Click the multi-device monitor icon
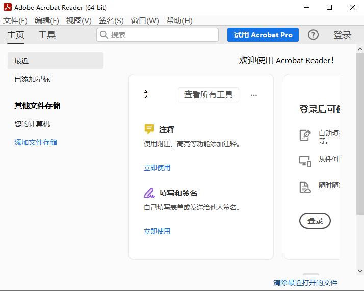This screenshot has width=364, height=291. [305, 162]
